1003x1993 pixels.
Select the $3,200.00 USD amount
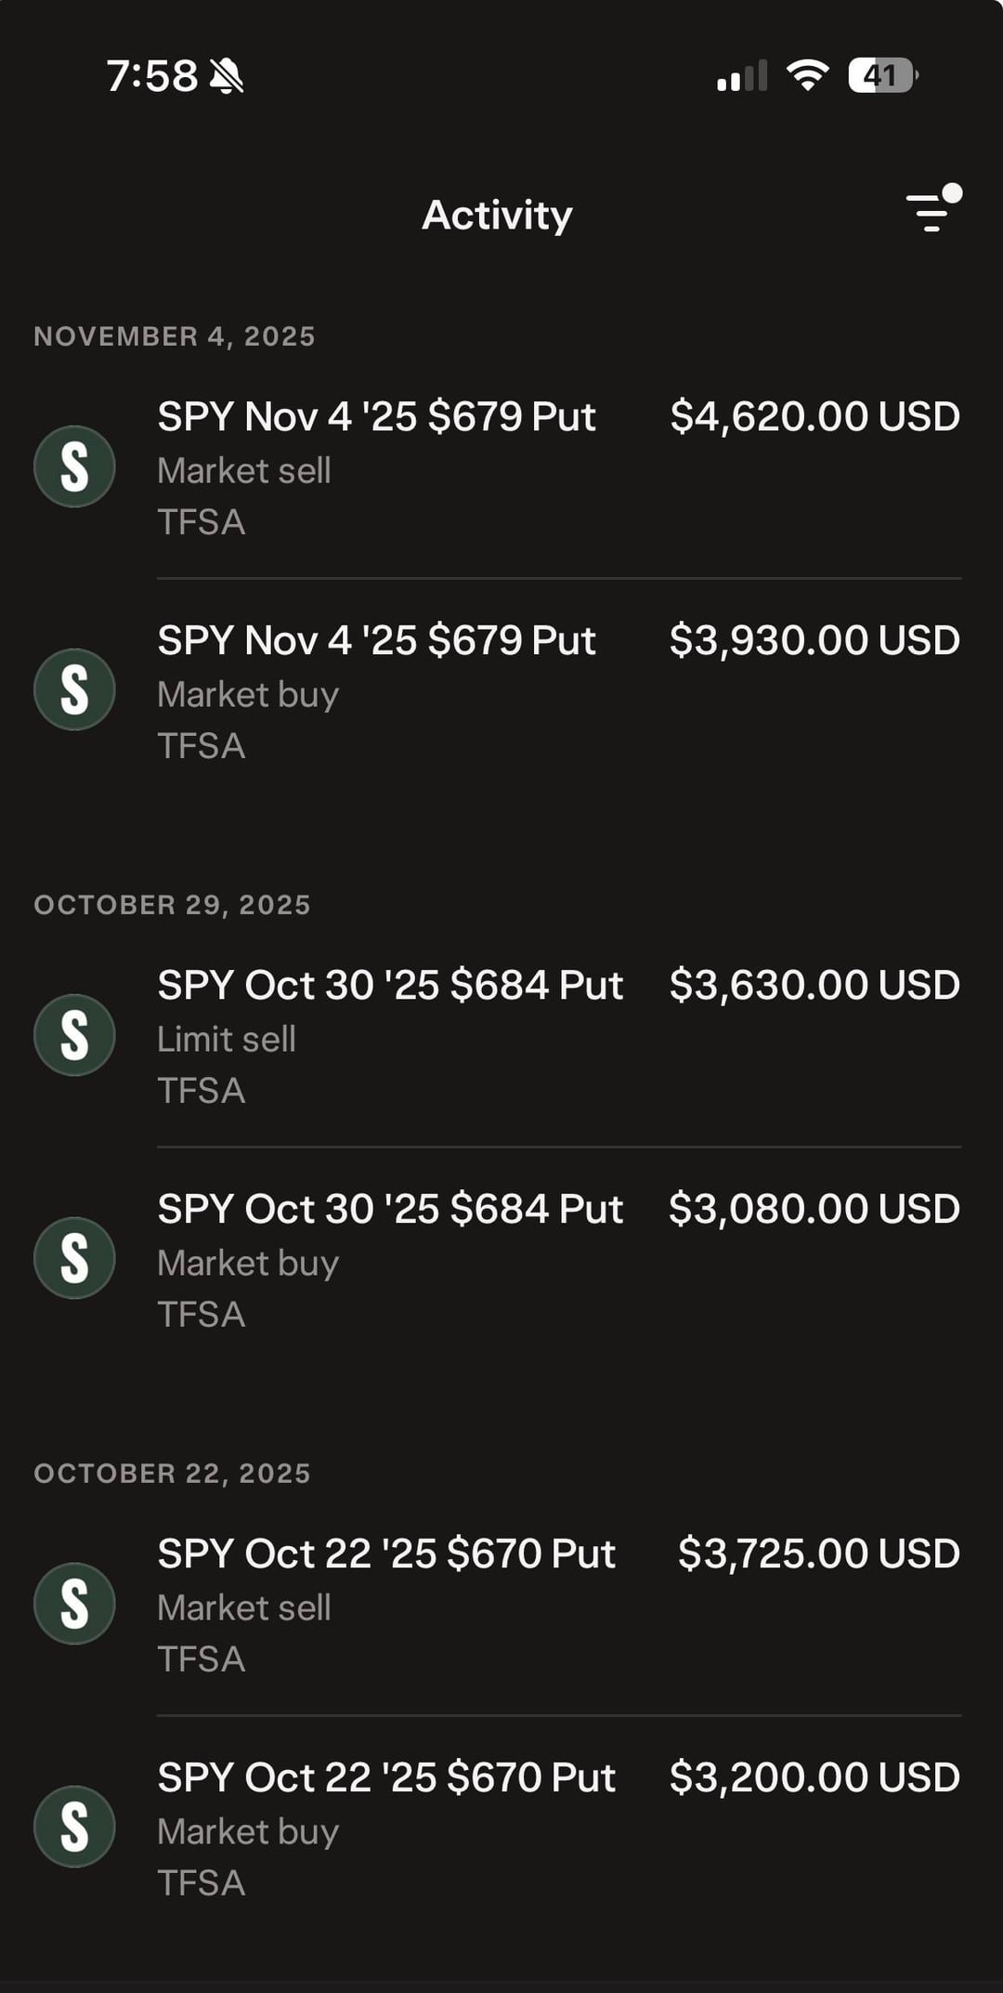(814, 1778)
